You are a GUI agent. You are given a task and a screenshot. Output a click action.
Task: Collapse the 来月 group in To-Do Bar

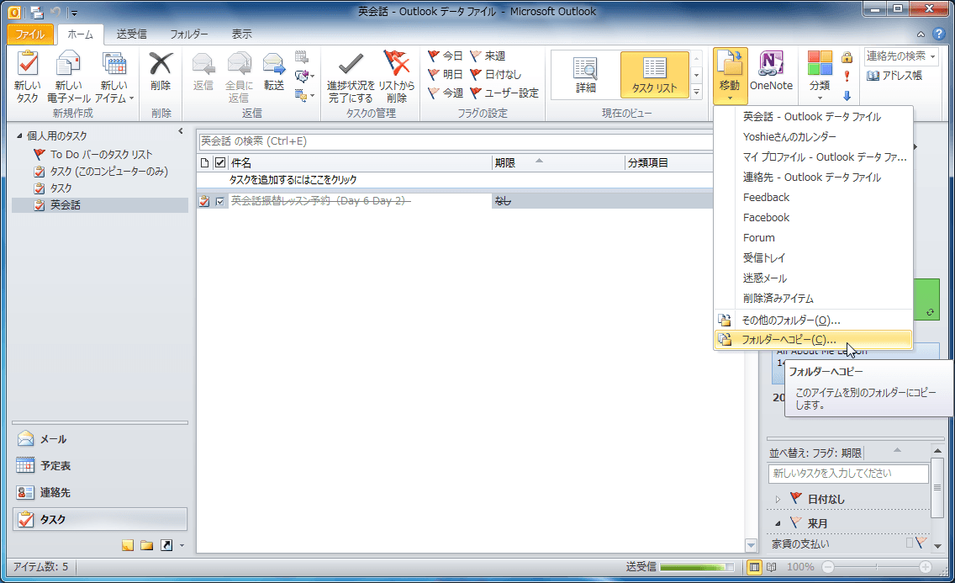(x=778, y=523)
